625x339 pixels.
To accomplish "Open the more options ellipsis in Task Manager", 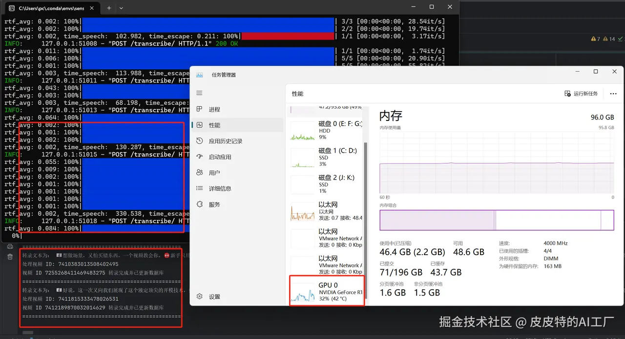I will [613, 94].
